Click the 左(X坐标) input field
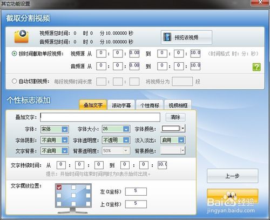The width and height of the screenshot is (270, 220). pyautogui.click(x=136, y=191)
